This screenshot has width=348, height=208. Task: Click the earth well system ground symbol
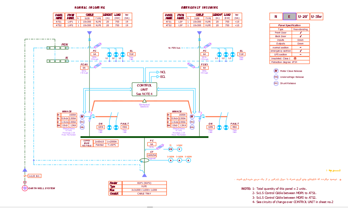(x=25, y=188)
